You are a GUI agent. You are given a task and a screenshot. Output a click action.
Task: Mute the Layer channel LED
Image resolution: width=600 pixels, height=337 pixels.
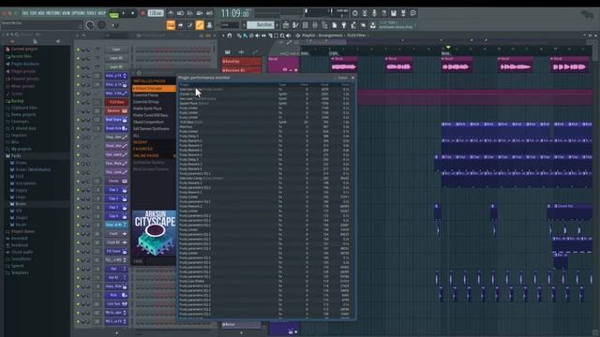78,50
